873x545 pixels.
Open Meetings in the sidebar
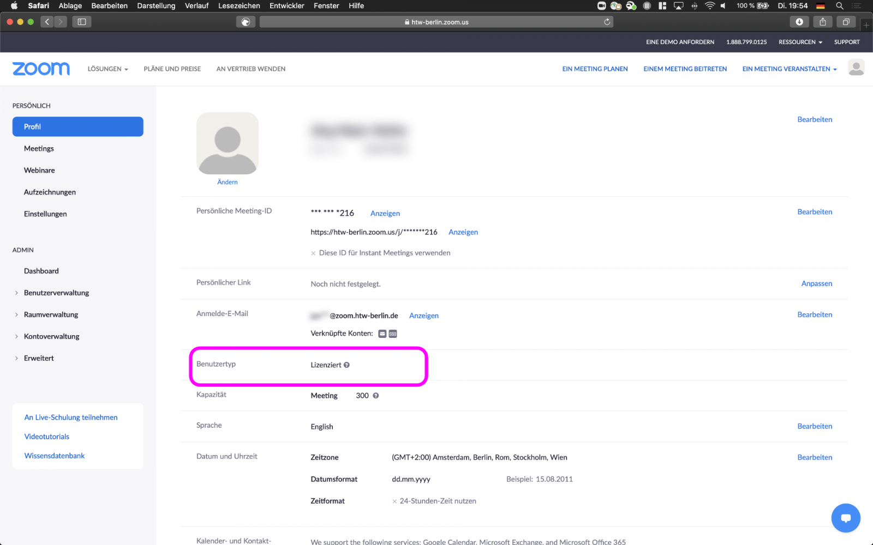[39, 148]
